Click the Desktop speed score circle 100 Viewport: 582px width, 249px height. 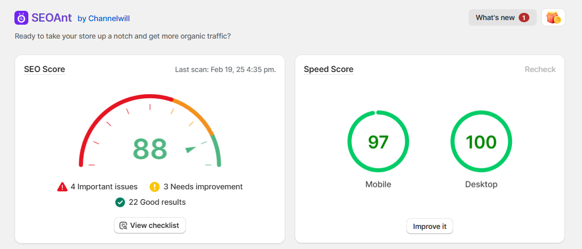481,141
